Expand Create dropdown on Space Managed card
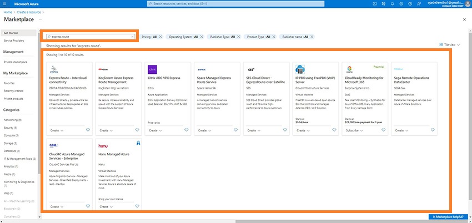This screenshot has width=472, height=223. (x=205, y=130)
